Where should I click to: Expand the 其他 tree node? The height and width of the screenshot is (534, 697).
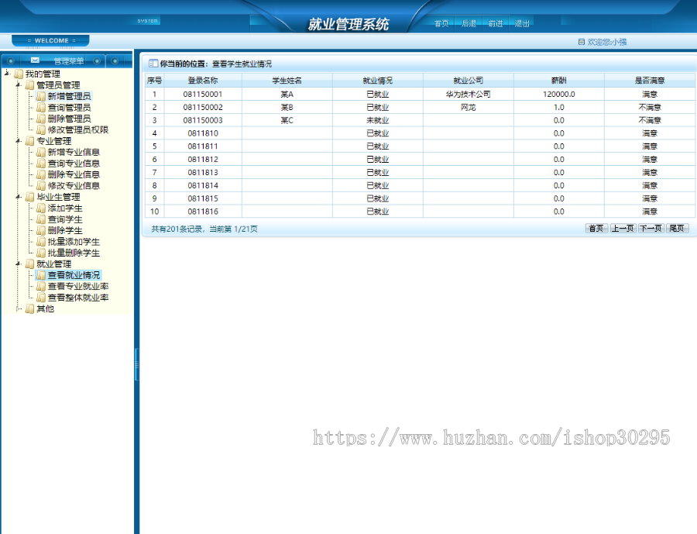16,308
